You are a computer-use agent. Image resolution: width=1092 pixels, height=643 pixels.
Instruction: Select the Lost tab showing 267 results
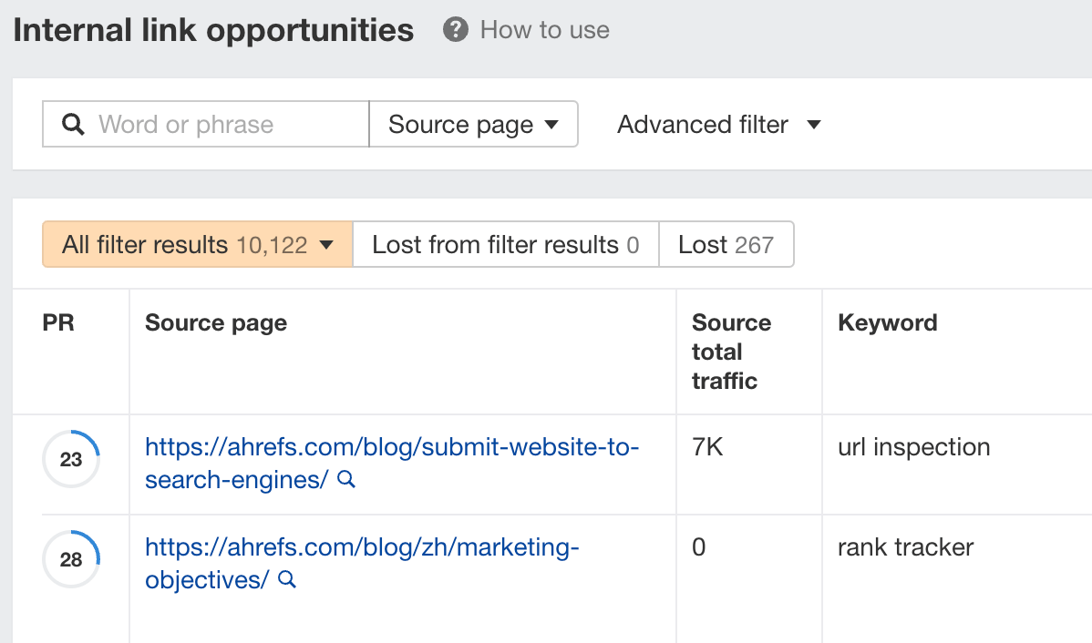(726, 244)
